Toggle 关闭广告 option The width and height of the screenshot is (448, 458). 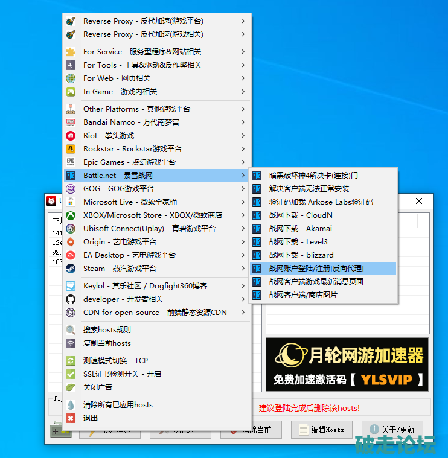point(98,387)
